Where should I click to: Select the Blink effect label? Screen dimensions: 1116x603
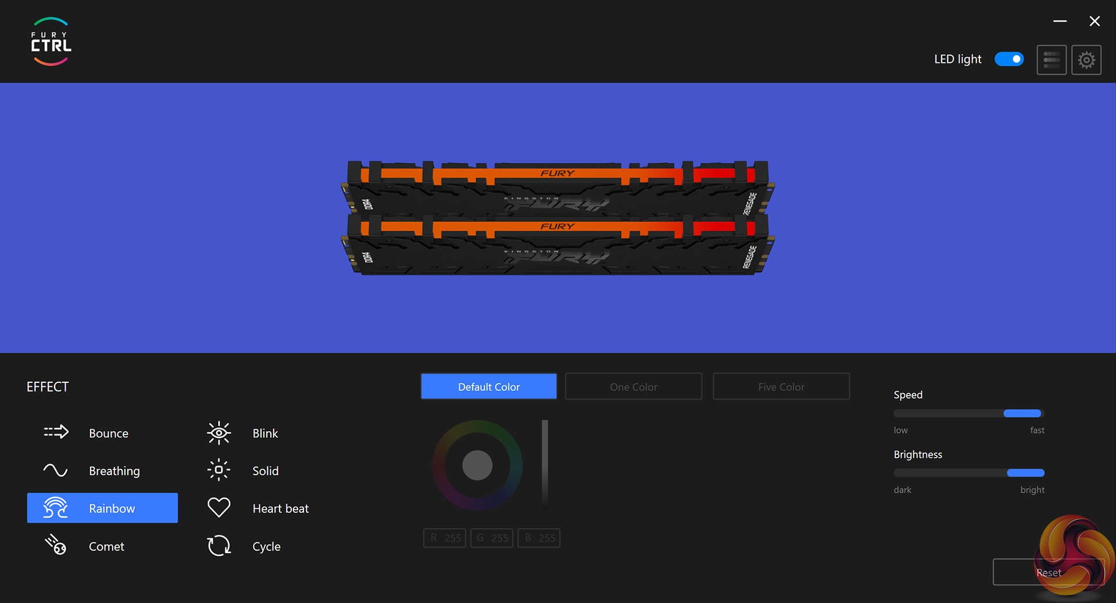point(265,433)
